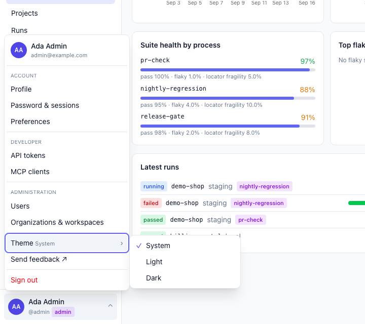Click the checkmark next to System

tap(139, 246)
